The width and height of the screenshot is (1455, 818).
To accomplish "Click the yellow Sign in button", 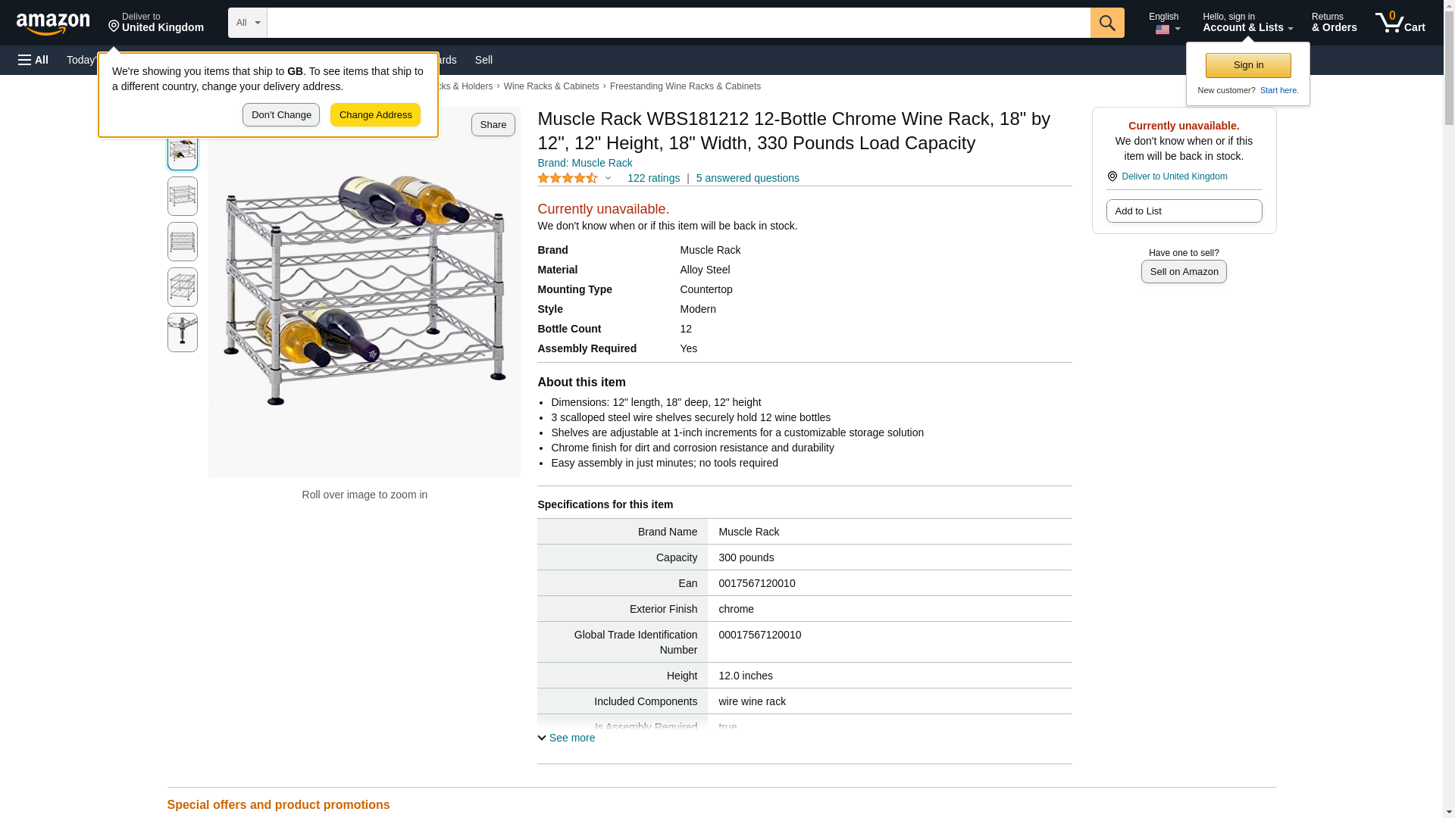I will coord(1248,65).
